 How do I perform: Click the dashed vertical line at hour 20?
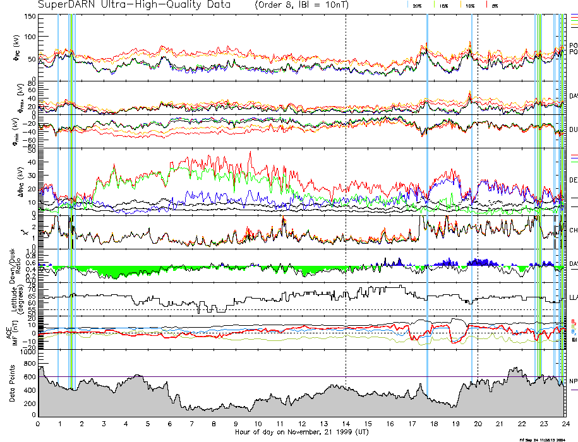point(478,189)
